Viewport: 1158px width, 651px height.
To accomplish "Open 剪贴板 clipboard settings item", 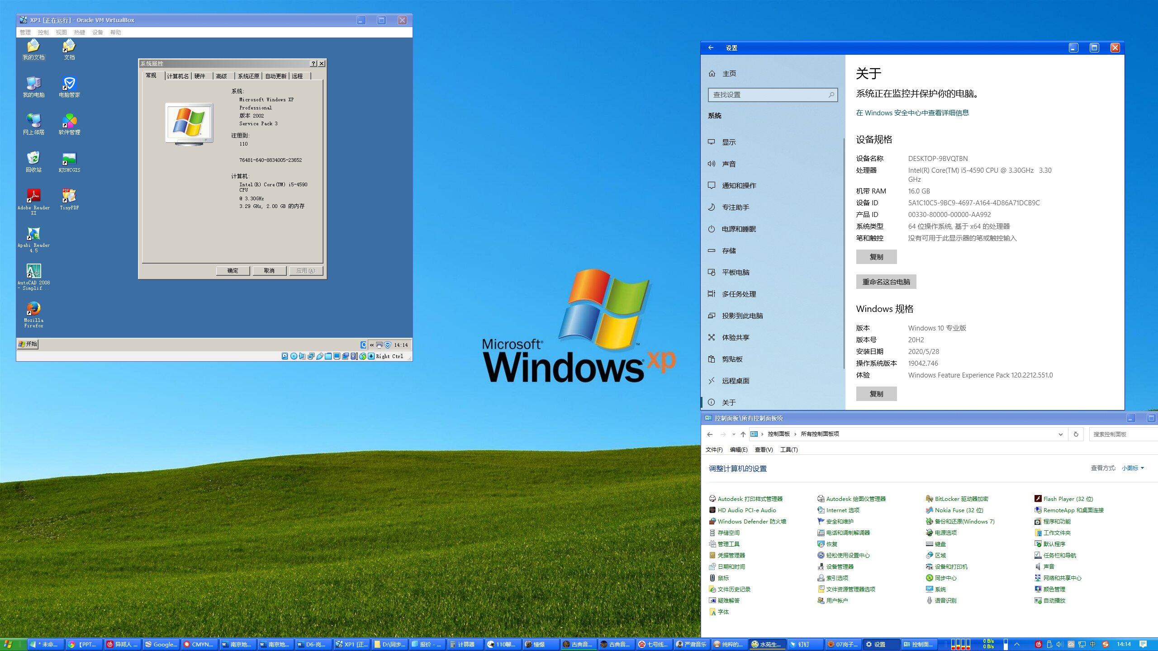I will [x=772, y=359].
